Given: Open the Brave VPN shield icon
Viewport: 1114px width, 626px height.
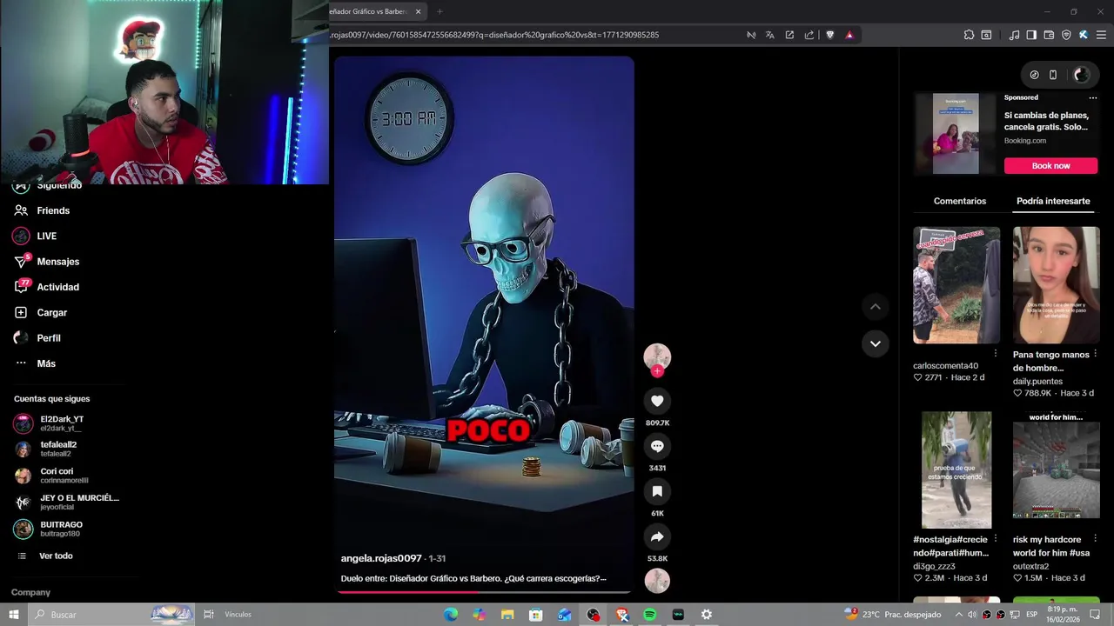Looking at the screenshot, I should coord(1066,35).
